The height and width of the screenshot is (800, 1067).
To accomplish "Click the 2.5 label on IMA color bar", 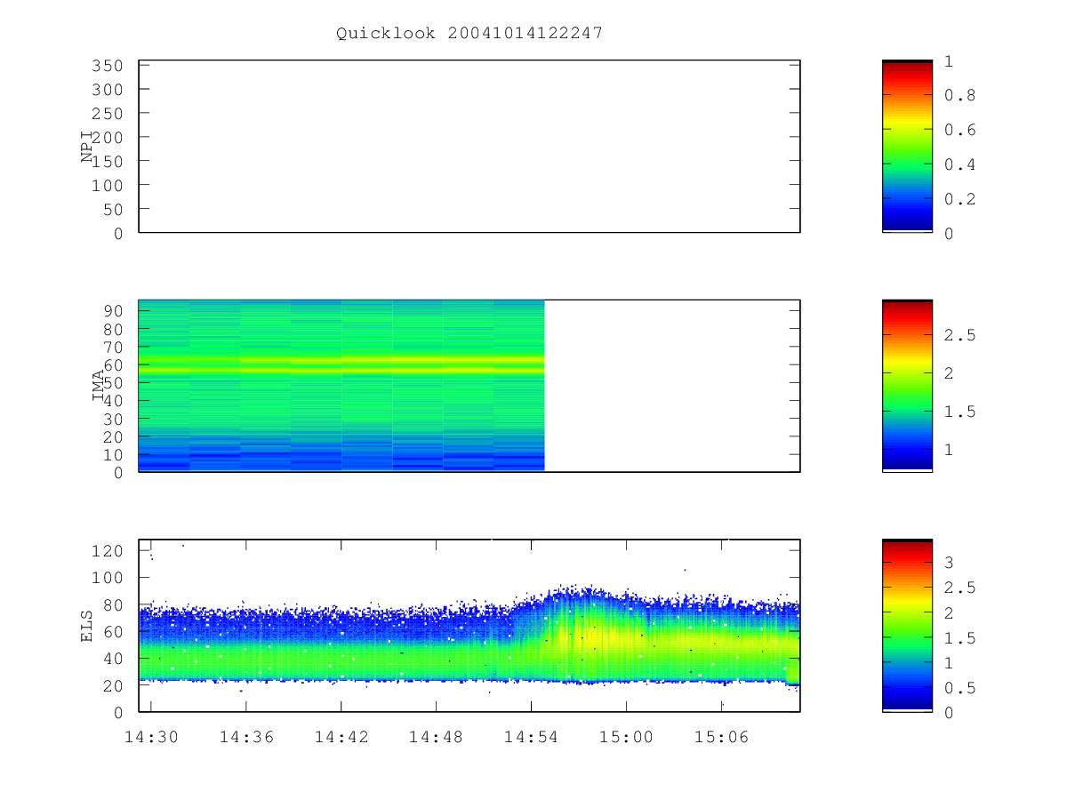I will (x=959, y=335).
